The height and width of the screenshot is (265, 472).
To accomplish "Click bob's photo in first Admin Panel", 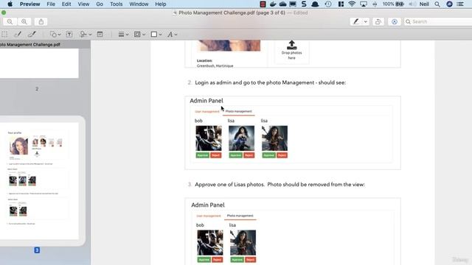I will pyautogui.click(x=209, y=138).
